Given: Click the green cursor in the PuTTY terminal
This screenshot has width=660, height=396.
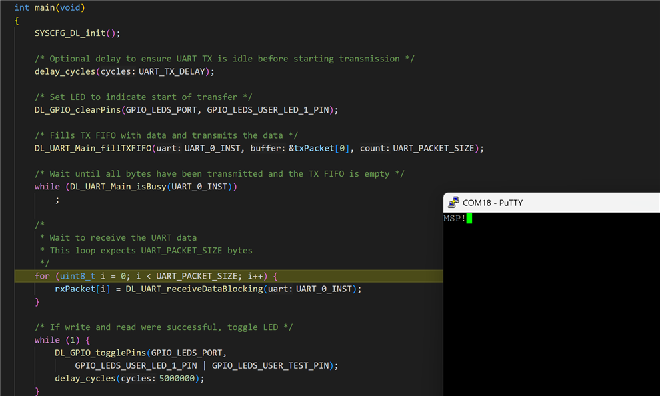Looking at the screenshot, I should pyautogui.click(x=469, y=219).
